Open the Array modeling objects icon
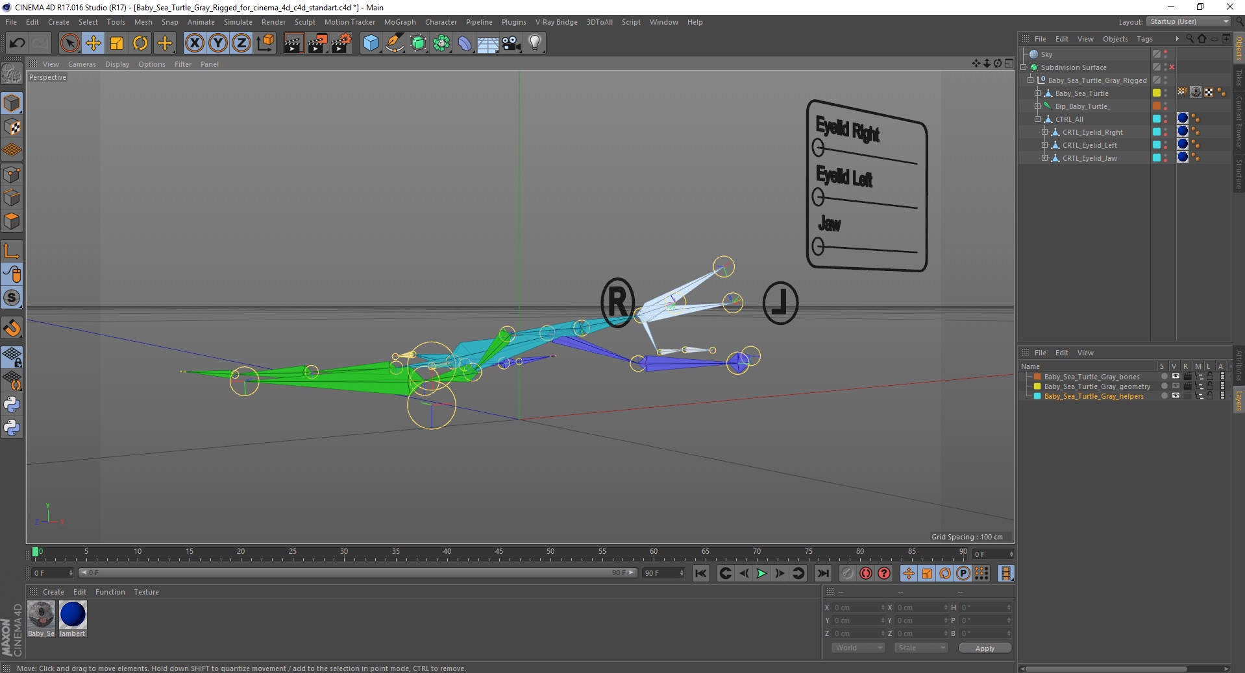This screenshot has width=1245, height=673. [x=441, y=43]
